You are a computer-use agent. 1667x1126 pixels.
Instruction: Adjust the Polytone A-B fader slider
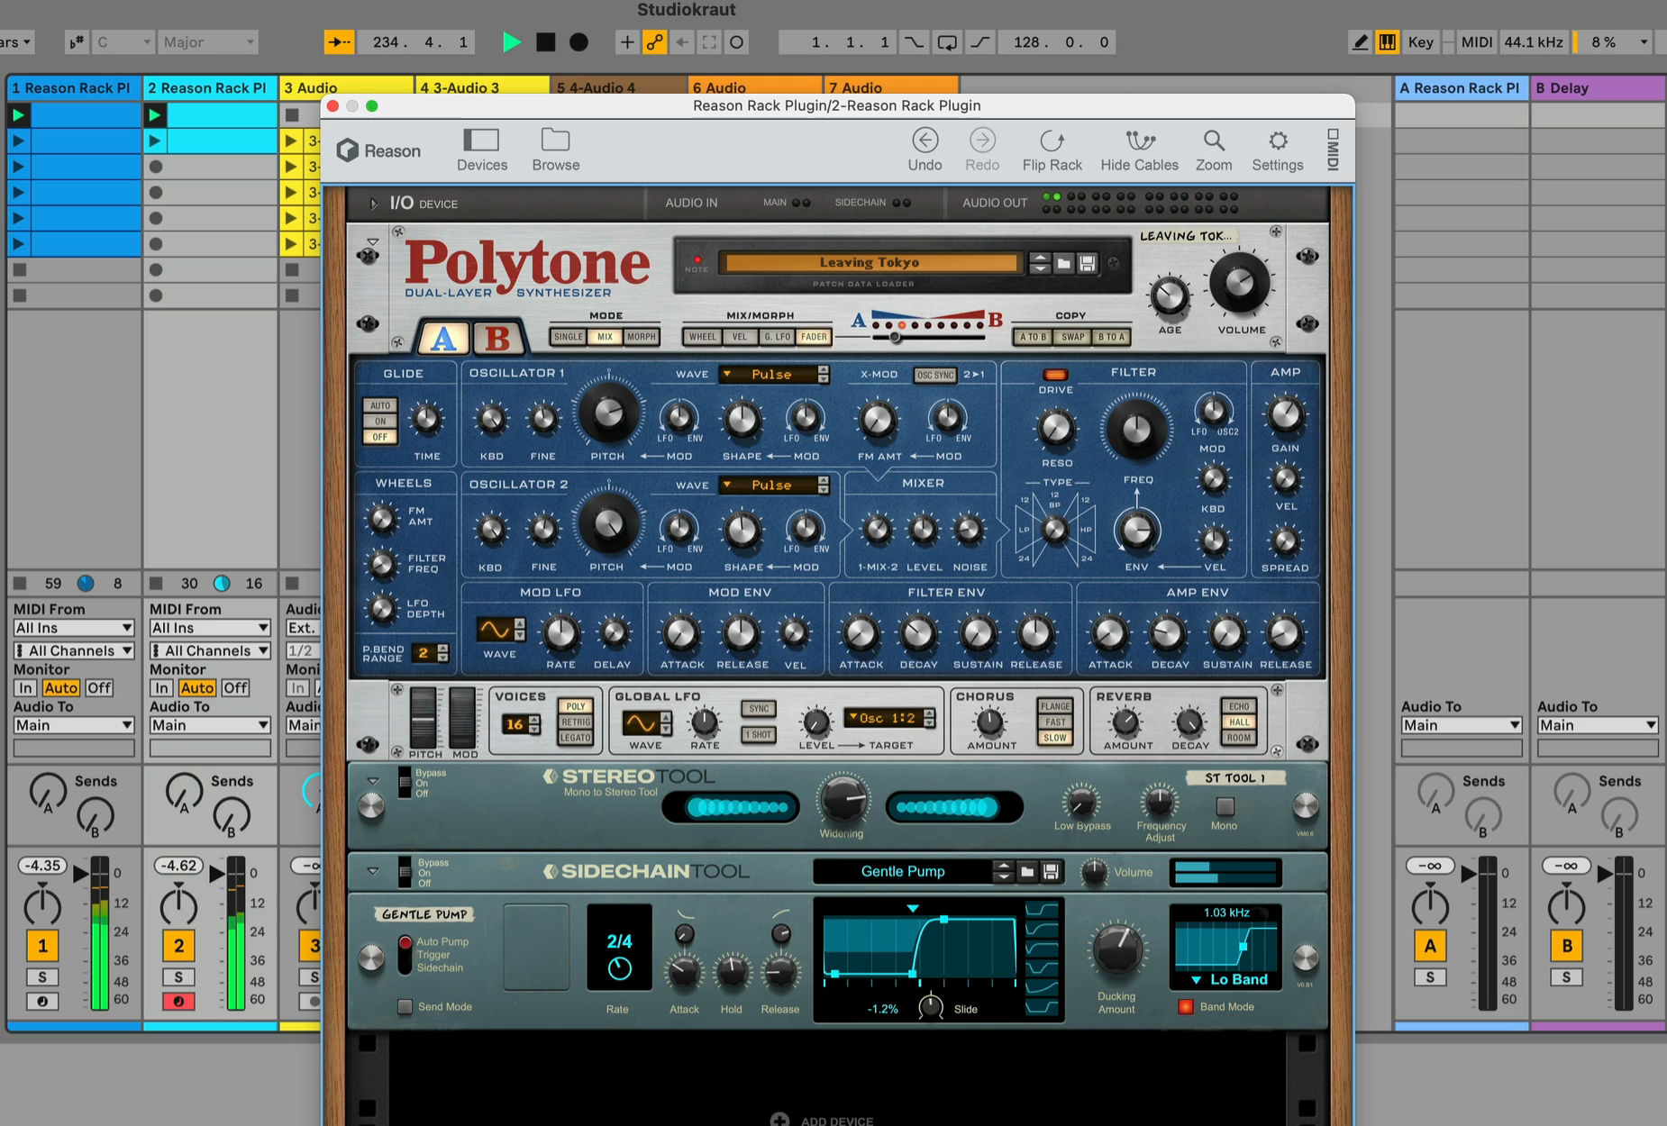click(896, 338)
